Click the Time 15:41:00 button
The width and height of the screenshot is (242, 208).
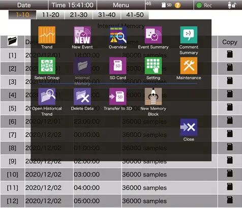(x=73, y=5)
